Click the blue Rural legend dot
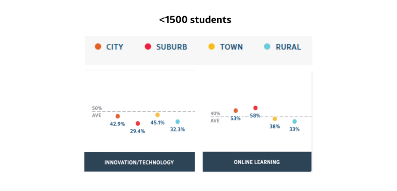Image resolution: width=397 pixels, height=191 pixels. (267, 47)
